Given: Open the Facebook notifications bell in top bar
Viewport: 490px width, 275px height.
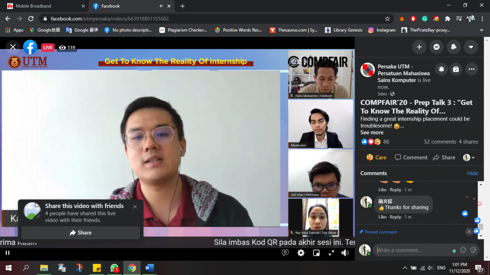Looking at the screenshot, I should click(x=454, y=47).
